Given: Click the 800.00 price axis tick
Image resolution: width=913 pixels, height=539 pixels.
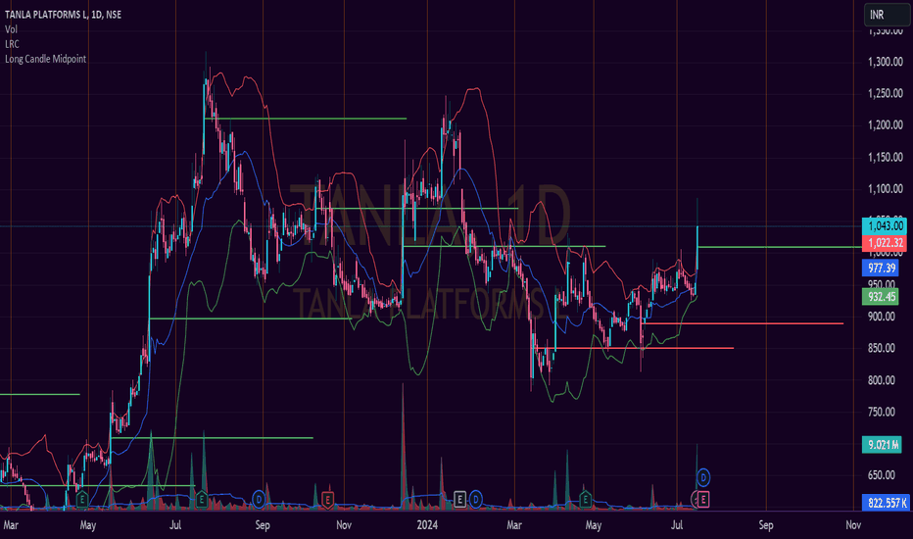Looking at the screenshot, I should click(882, 380).
